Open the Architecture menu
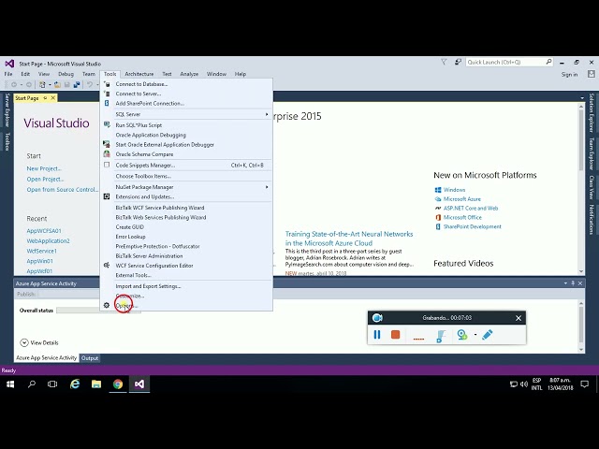The image size is (599, 449). click(x=139, y=74)
